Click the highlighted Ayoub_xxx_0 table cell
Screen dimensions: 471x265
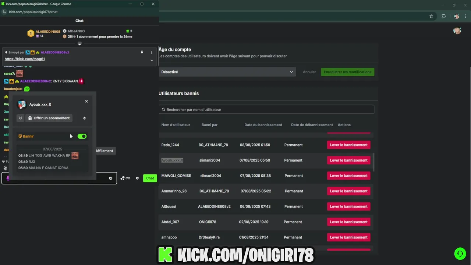pos(172,160)
